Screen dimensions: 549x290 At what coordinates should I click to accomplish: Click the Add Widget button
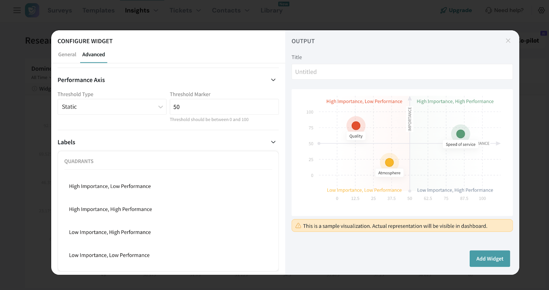tap(489, 259)
